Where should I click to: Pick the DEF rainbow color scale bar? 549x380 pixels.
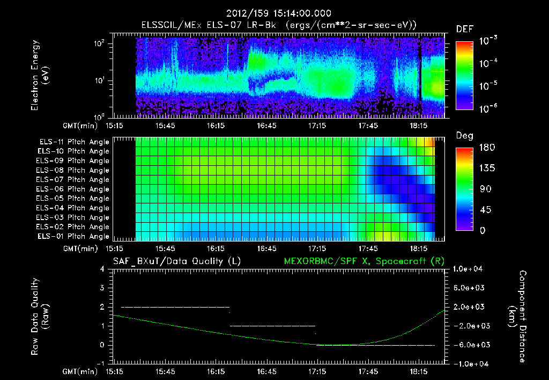pos(465,76)
